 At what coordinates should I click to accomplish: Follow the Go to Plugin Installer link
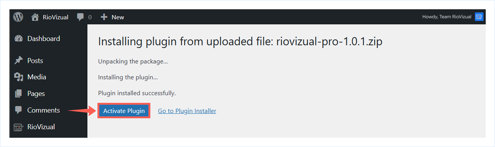coord(187,111)
